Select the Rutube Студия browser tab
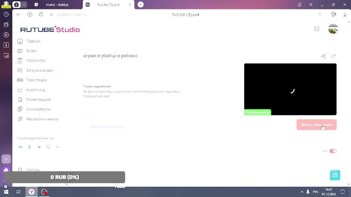The height and width of the screenshot is (197, 351). 108,5
